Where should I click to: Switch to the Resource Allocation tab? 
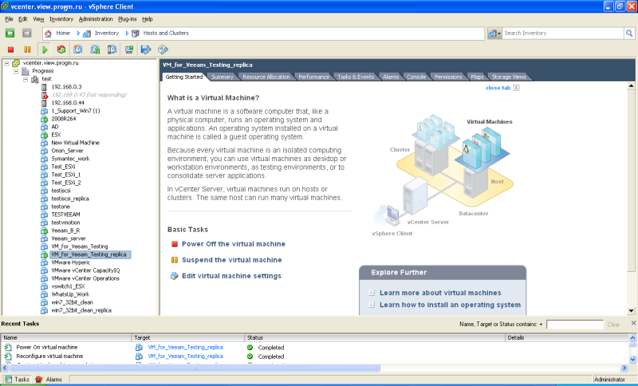266,77
